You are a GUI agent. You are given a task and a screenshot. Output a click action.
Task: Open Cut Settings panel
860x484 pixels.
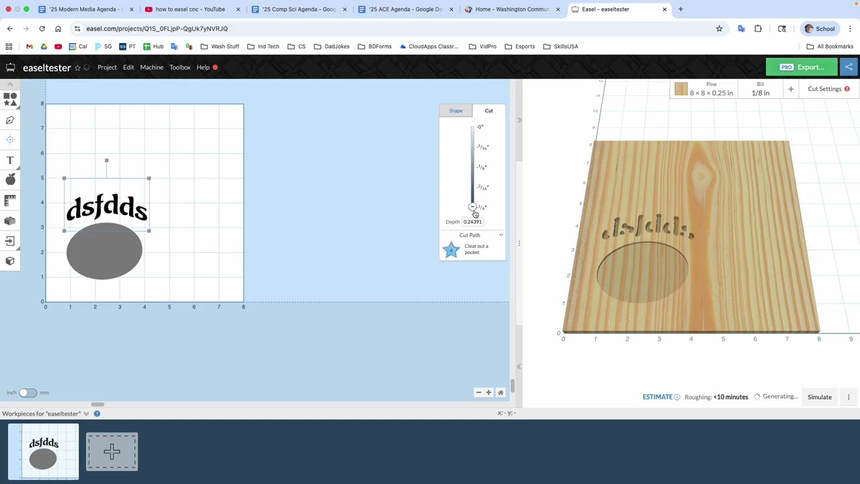pyautogui.click(x=828, y=89)
